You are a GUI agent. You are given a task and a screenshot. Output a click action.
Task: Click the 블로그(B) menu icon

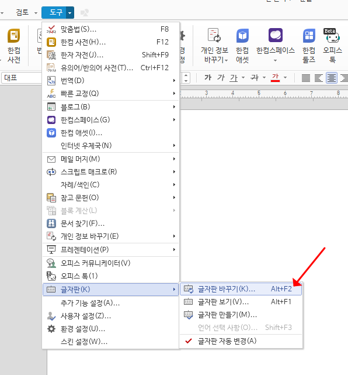tap(51, 107)
